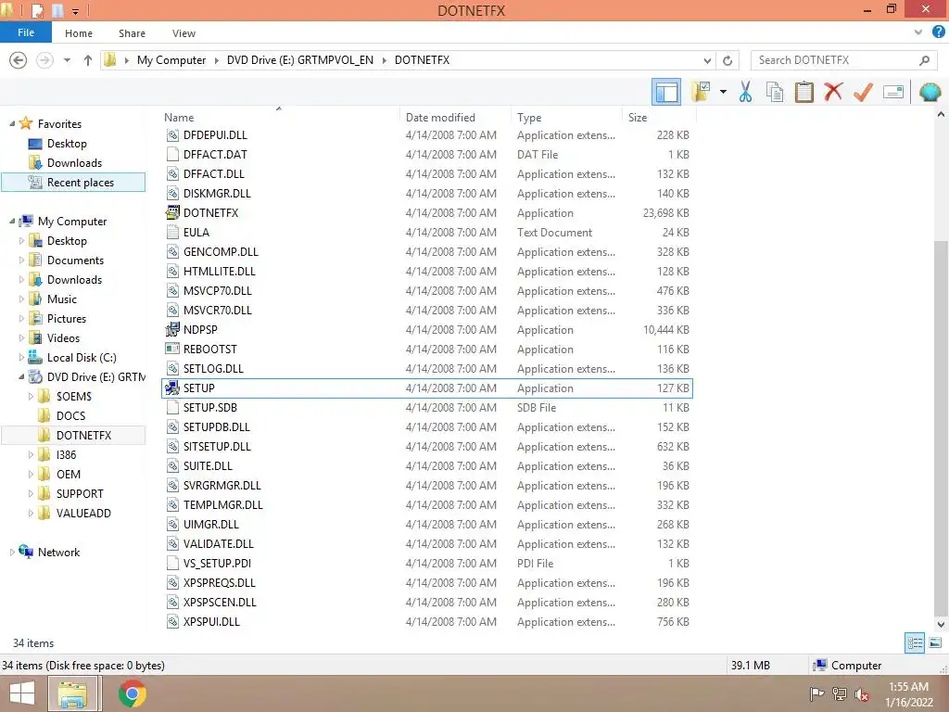Open the File menu
The width and height of the screenshot is (949, 712).
click(x=26, y=32)
